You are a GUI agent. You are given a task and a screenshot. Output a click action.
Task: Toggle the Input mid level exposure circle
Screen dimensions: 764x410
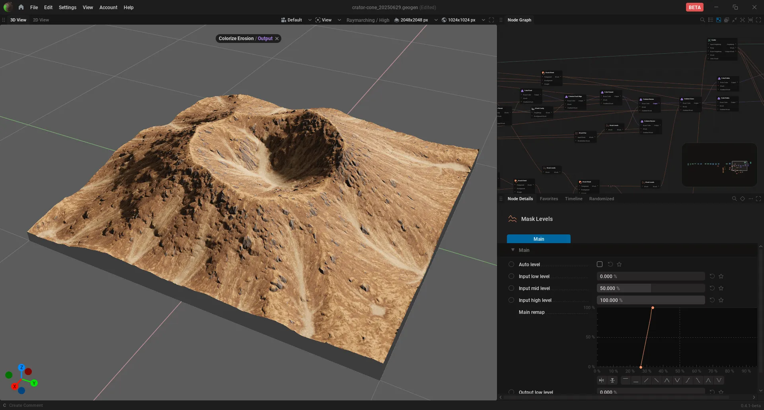[x=511, y=288]
